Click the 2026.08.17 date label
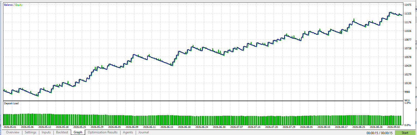Image resolution: width=417 pixels, height=135 pixels. (x=342, y=127)
